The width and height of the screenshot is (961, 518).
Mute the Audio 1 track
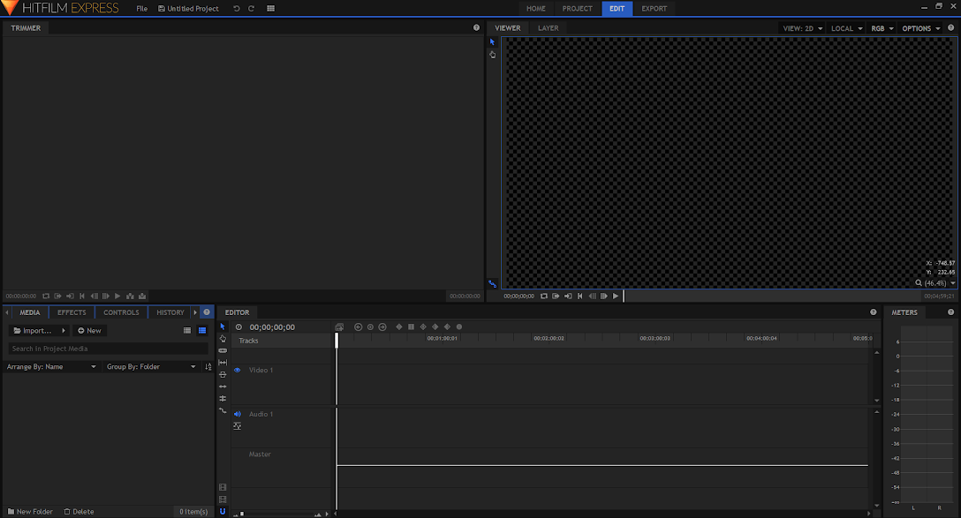coord(237,414)
